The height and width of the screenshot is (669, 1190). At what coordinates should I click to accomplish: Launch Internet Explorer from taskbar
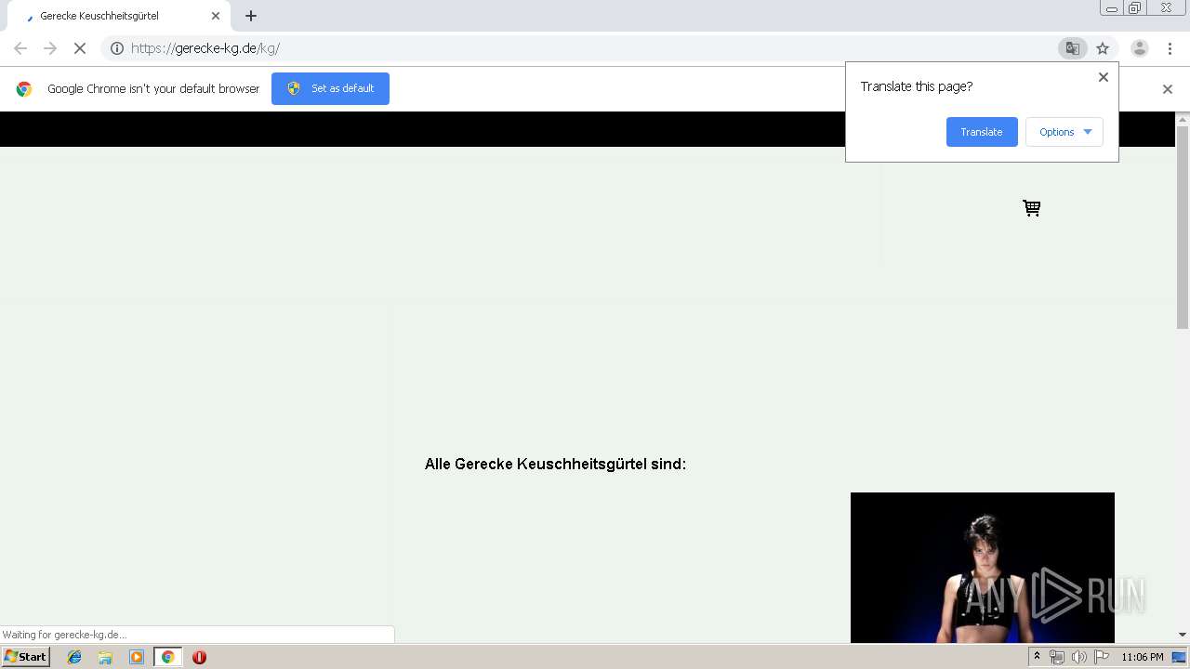pos(74,657)
